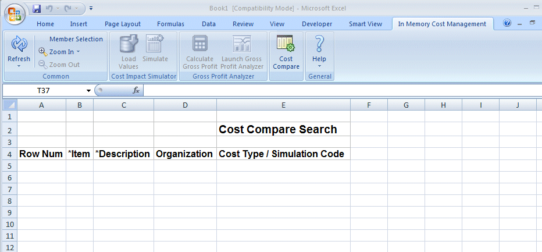Click the Office Button orb
This screenshot has width=542, height=252.
point(15,14)
